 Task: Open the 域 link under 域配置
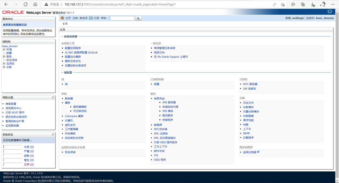click(x=66, y=84)
